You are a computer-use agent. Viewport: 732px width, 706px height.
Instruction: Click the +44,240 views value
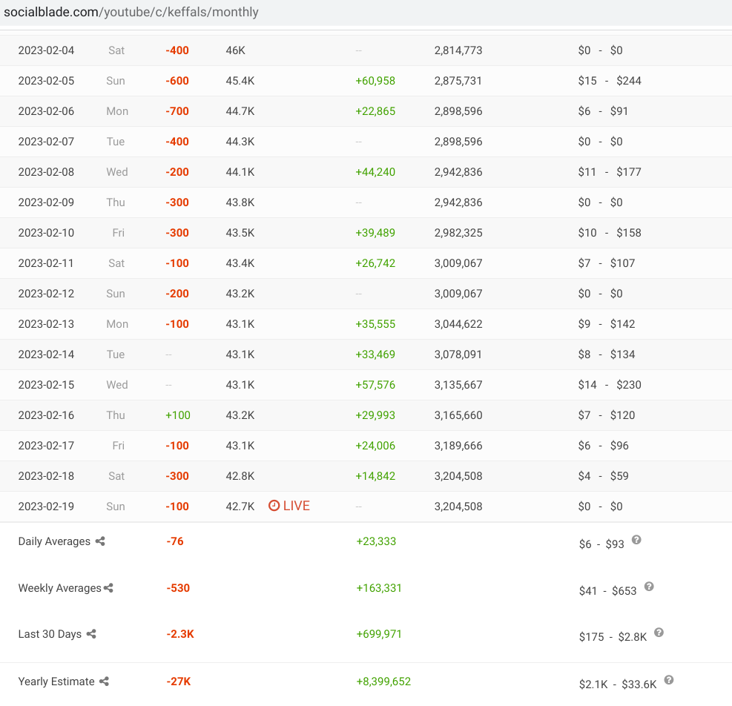coord(375,172)
